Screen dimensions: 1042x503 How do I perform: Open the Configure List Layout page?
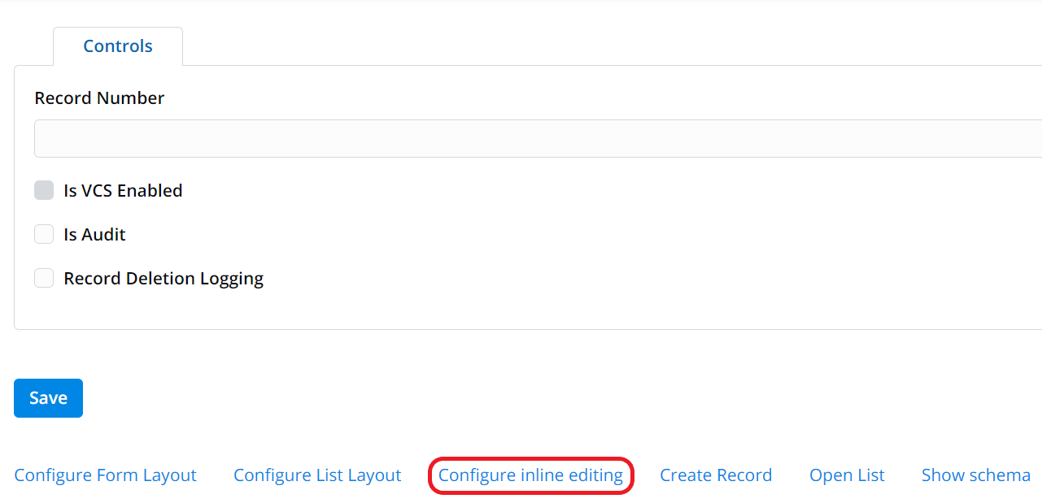pyautogui.click(x=317, y=475)
